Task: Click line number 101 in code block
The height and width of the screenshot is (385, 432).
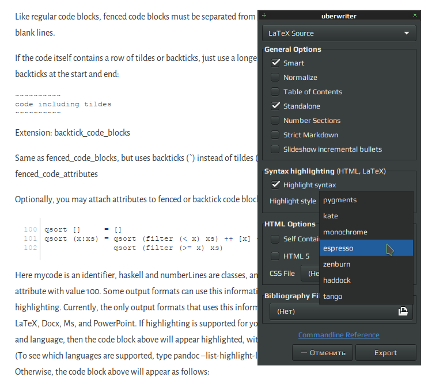Action: 31,238
